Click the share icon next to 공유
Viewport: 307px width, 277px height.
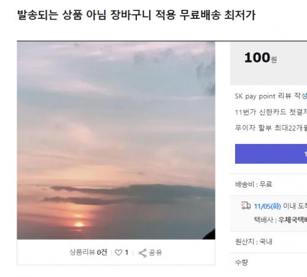click(142, 253)
